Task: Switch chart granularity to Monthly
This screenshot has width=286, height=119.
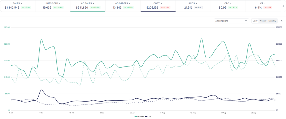Action: pyautogui.click(x=272, y=21)
